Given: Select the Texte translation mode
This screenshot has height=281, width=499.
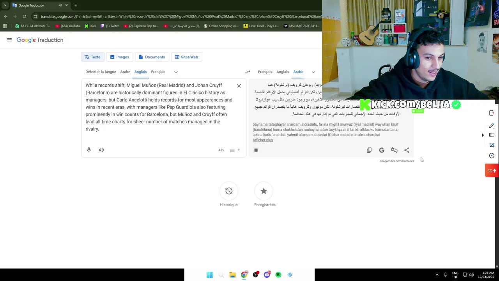Looking at the screenshot, I should (93, 57).
